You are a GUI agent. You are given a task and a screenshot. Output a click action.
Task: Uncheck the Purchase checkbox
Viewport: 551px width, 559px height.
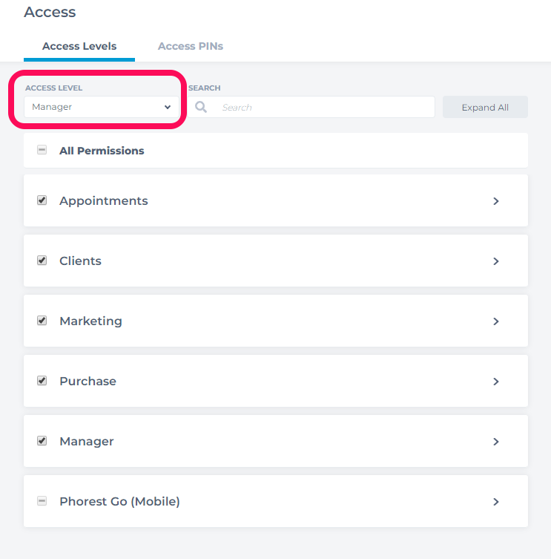point(42,381)
